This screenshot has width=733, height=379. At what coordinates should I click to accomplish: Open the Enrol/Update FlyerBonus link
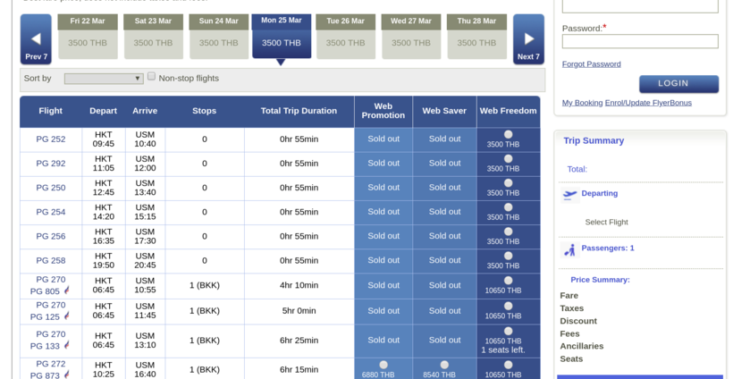click(648, 103)
